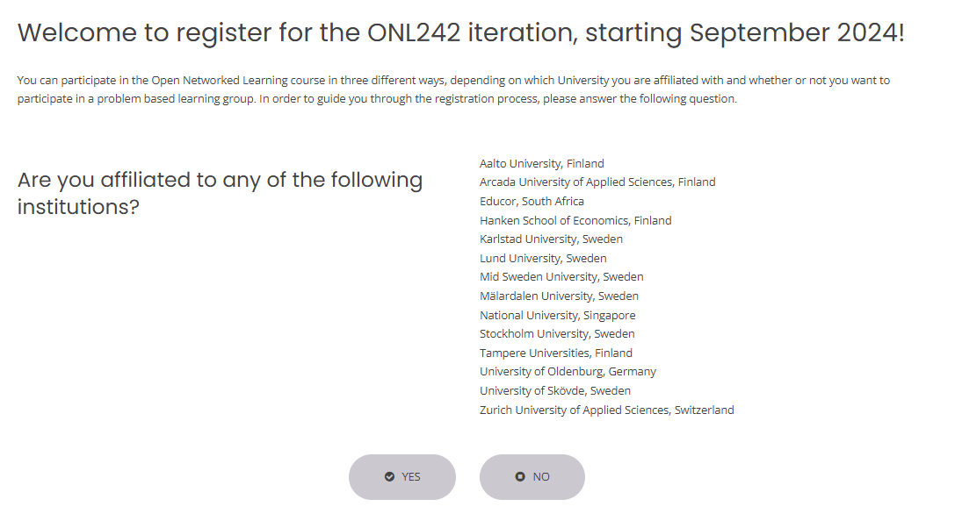Select Stockholm University, Sweden

[557, 333]
